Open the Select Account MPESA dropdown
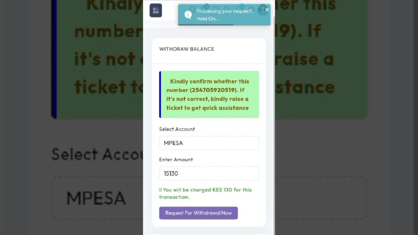This screenshot has width=418, height=235. 209,143
